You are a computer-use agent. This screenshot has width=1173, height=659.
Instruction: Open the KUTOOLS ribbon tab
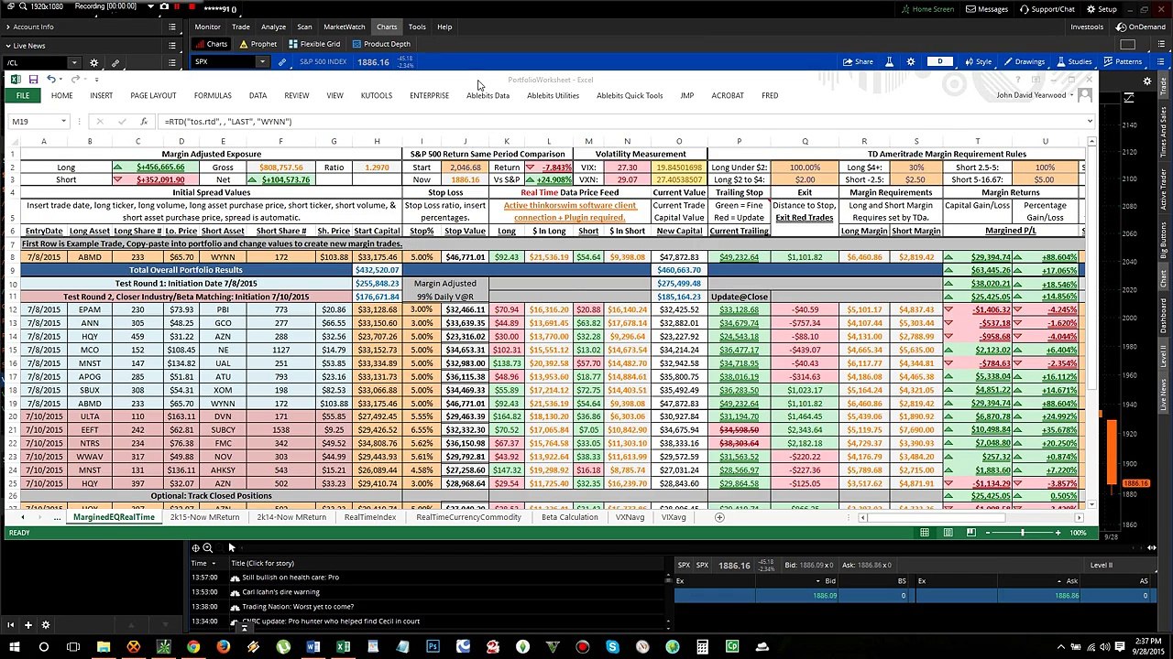pos(377,95)
